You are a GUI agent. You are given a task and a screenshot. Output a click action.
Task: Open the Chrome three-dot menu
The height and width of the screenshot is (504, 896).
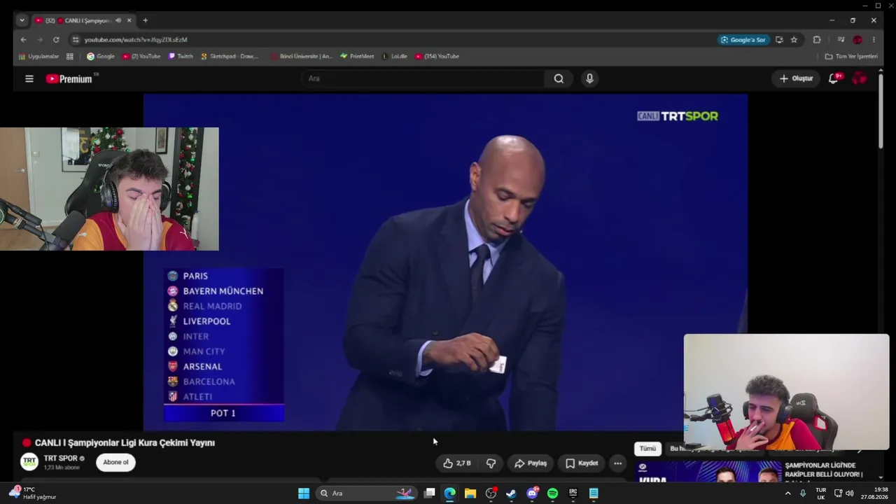coord(874,40)
